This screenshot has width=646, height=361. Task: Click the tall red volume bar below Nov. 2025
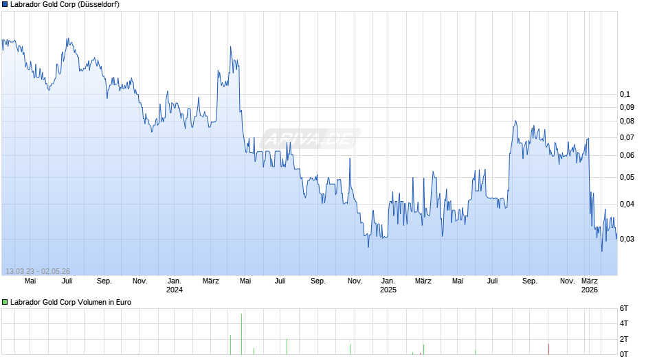(549, 349)
